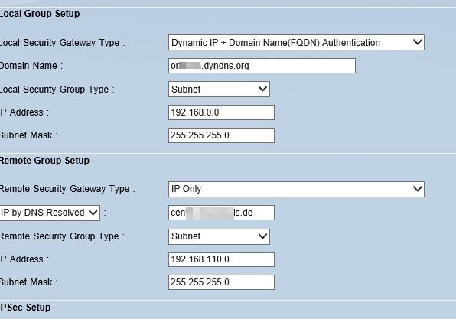
Task: Click the Local Group Setup heading
Action: (x=40, y=14)
